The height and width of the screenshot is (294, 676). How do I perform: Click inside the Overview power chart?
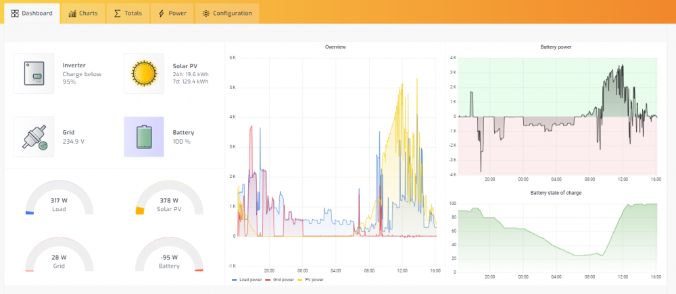[336, 162]
